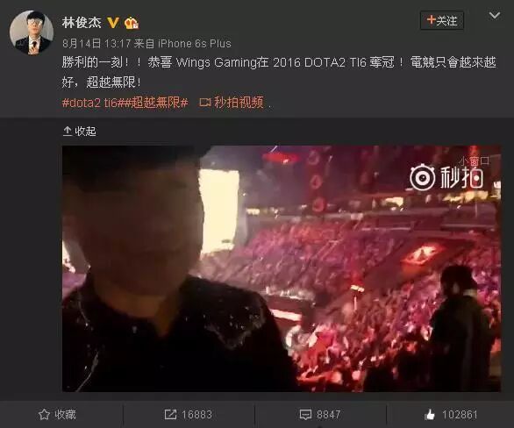514x428 pixels.
Task: Like the post with thumbs-up 102861
Action: (x=451, y=415)
